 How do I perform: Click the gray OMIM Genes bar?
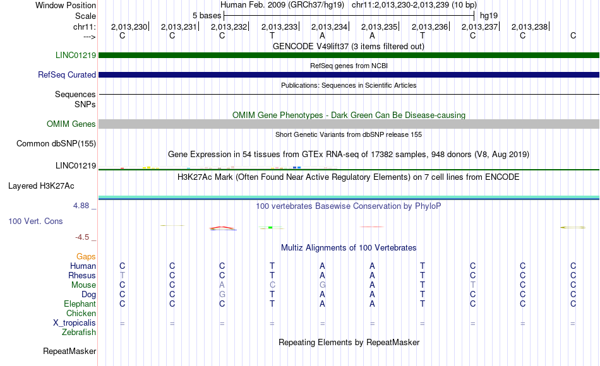point(349,124)
